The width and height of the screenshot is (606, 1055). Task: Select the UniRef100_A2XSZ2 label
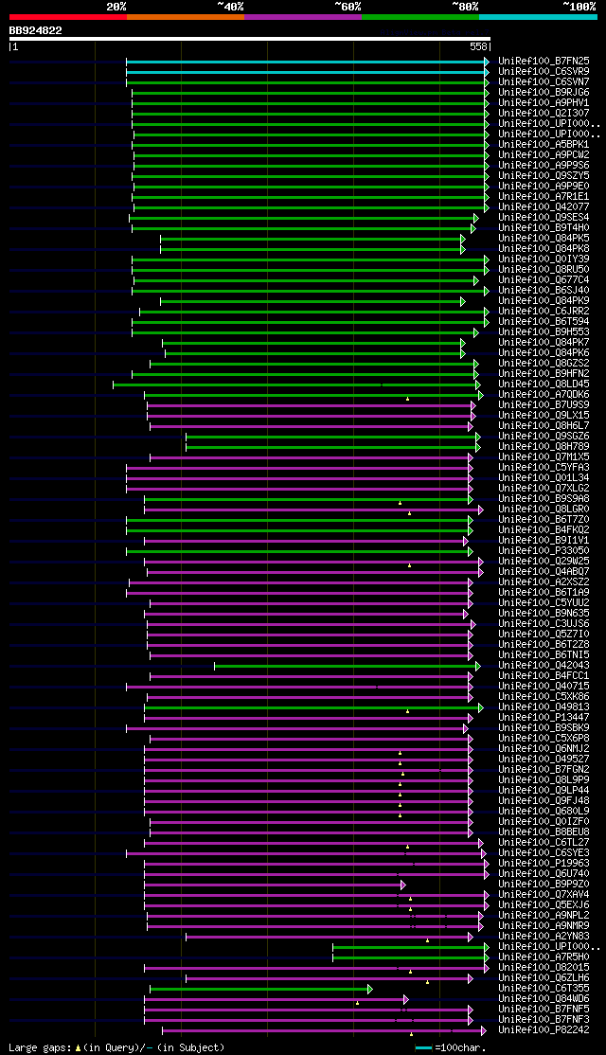pyautogui.click(x=544, y=583)
